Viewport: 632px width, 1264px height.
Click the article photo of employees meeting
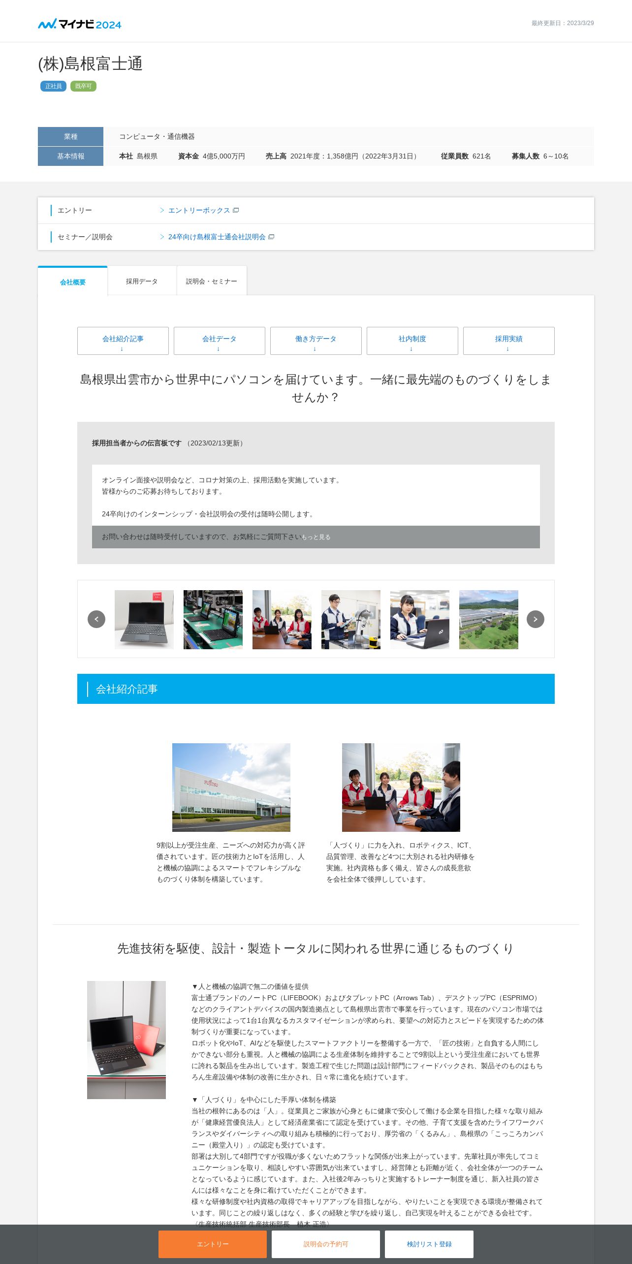point(401,787)
